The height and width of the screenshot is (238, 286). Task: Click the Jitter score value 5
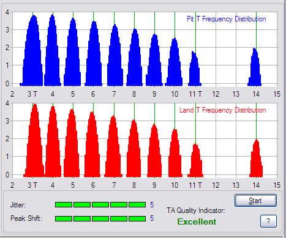point(152,204)
